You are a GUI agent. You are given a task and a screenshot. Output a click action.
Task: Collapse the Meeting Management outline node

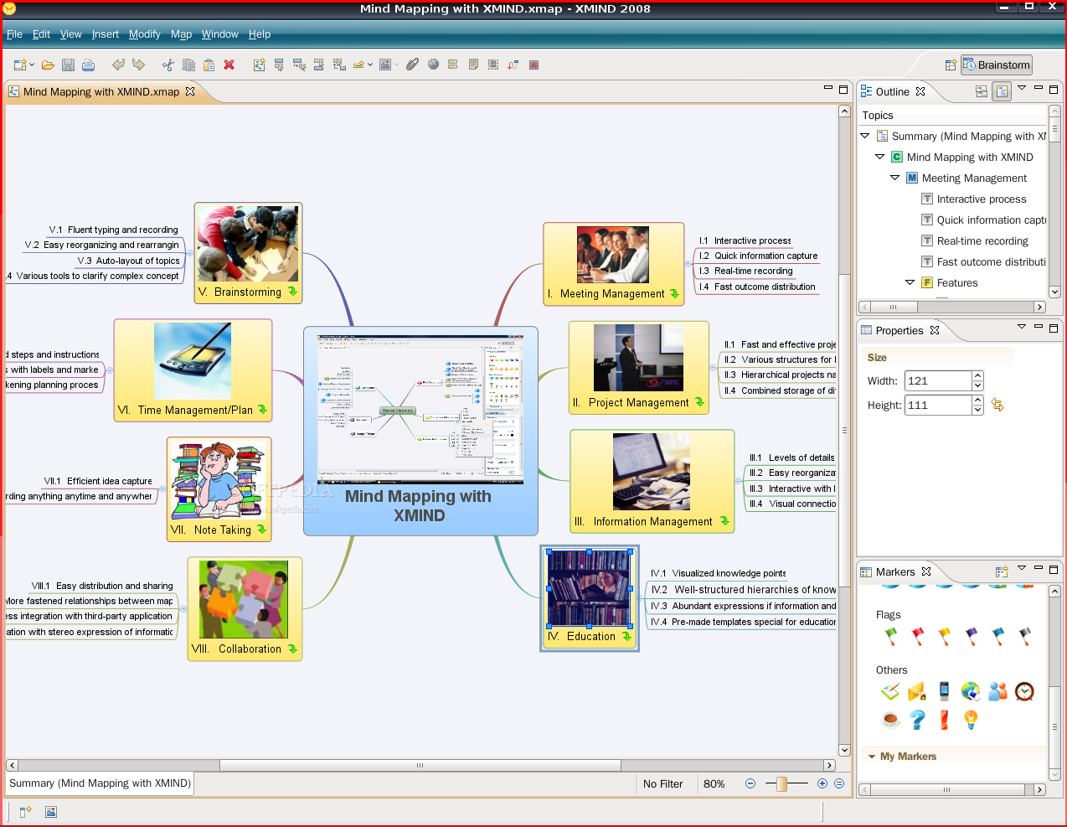coord(895,178)
